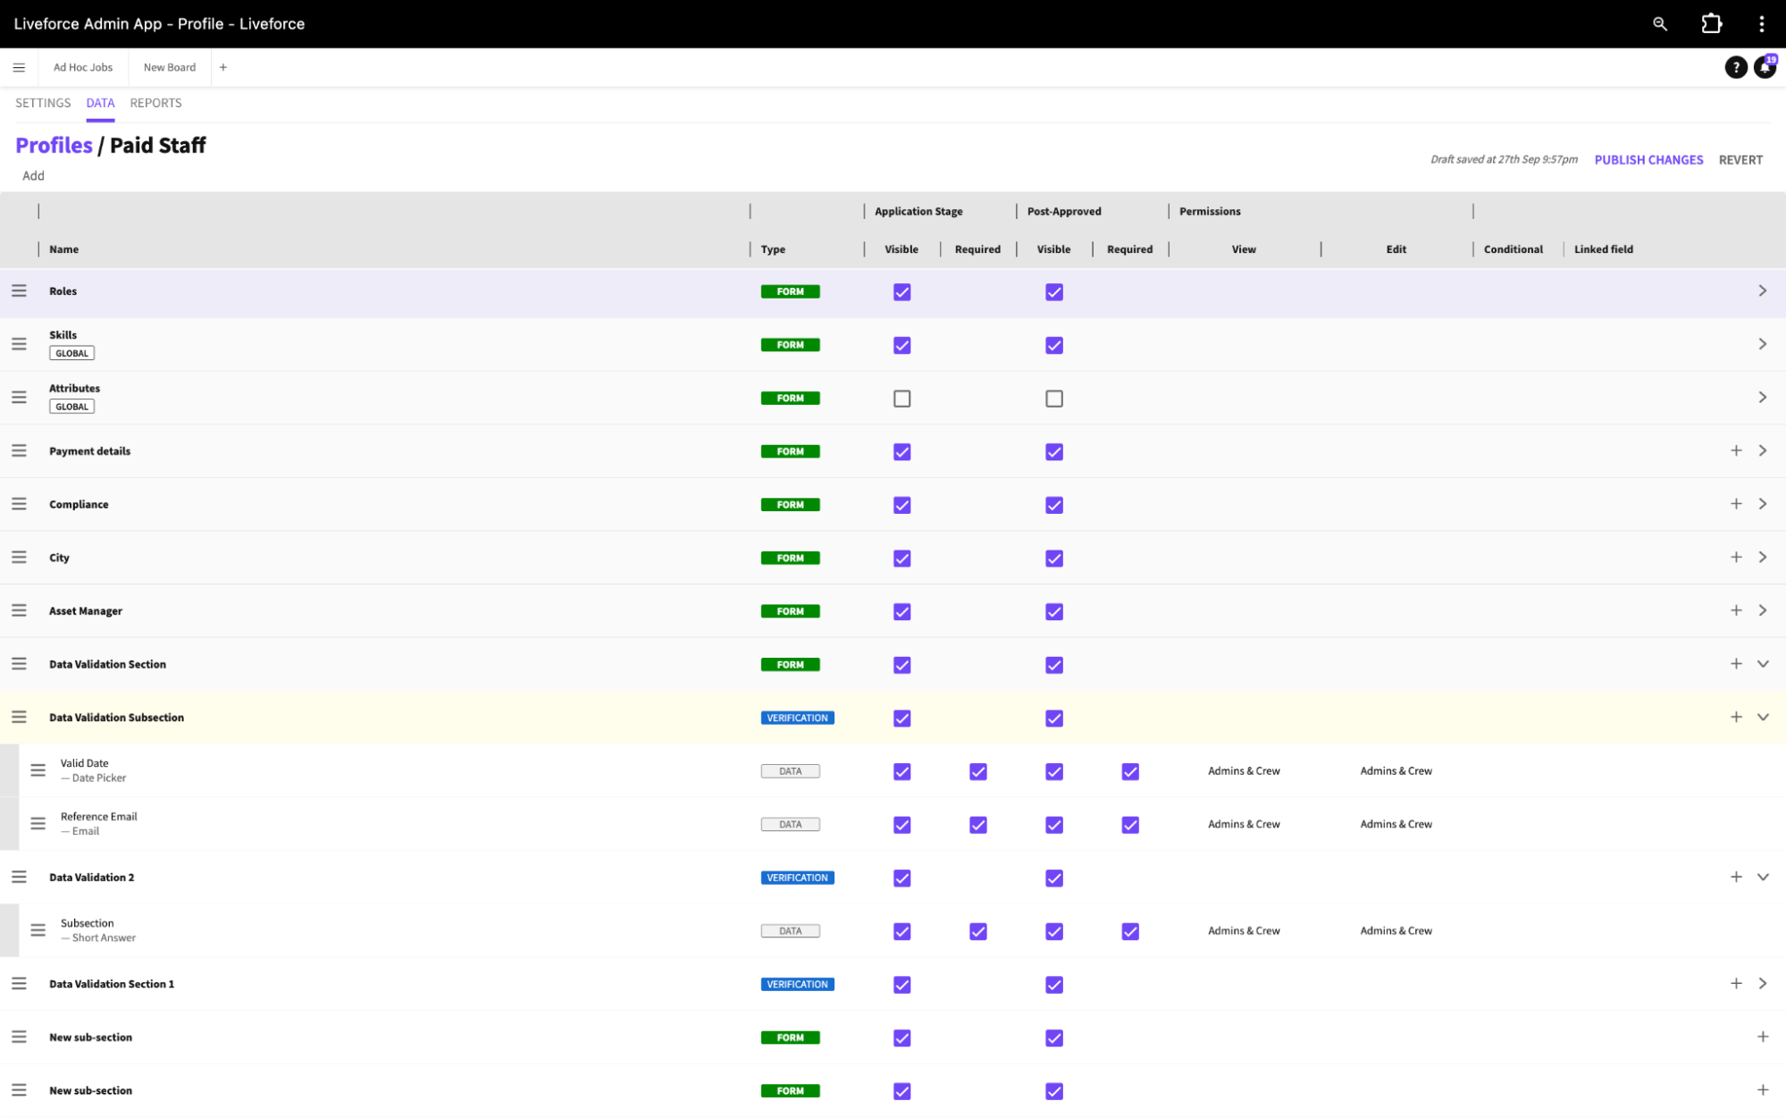
Task: Click the Subsection Short Answer row
Action: pyautogui.click(x=893, y=930)
